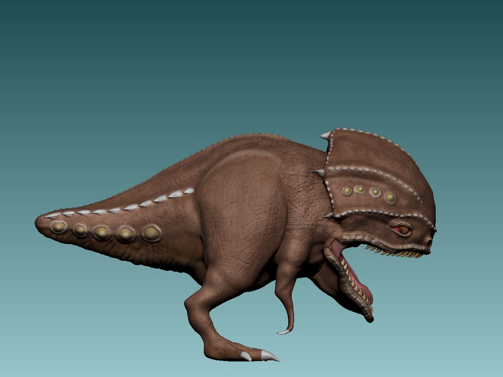This screenshot has width=503, height=377.
Task: Click the rear white claw on the foot
Action: pyautogui.click(x=246, y=356)
